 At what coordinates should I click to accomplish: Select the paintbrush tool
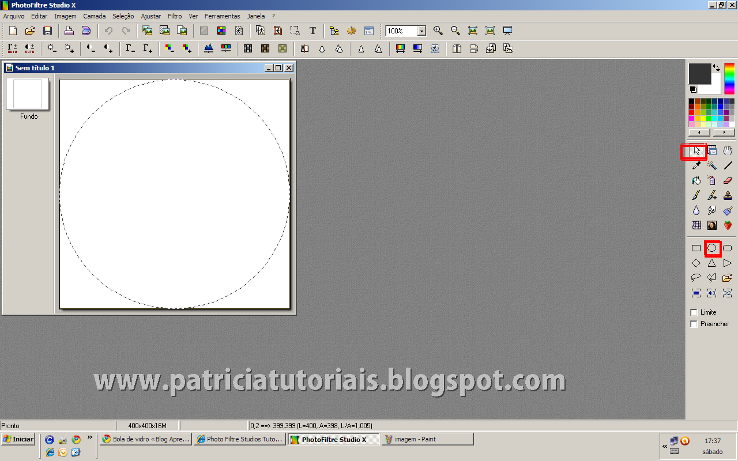[x=696, y=196]
